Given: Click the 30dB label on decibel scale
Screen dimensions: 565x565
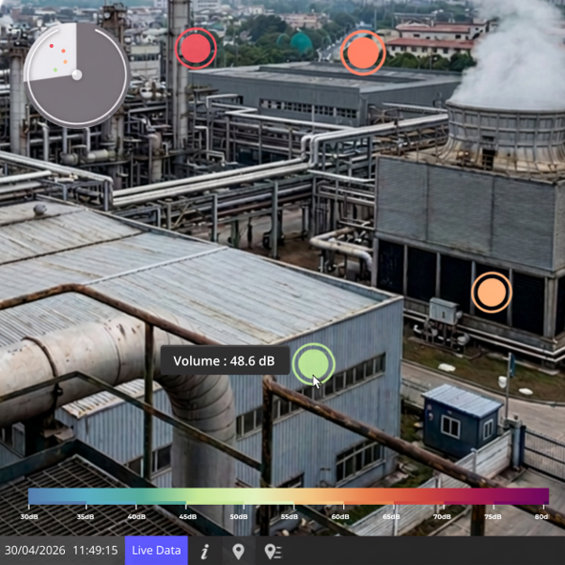Looking at the screenshot, I should tap(29, 517).
